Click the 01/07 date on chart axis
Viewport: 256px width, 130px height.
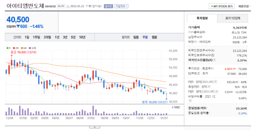[164, 118]
